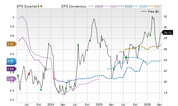Click the red down arrow in EPS Surprise legend

pos(41,6)
